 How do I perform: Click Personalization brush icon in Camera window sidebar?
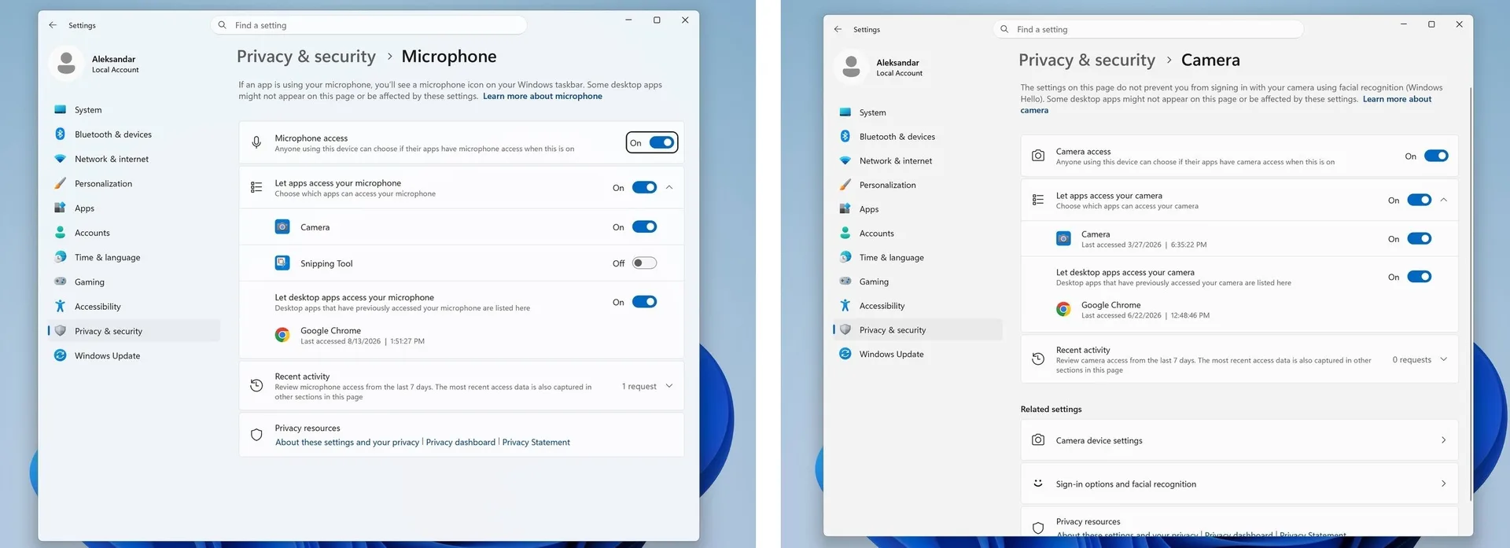coord(845,185)
